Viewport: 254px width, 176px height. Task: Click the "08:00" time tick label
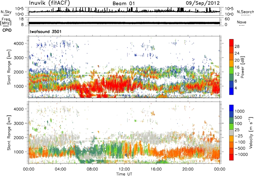(92, 169)
